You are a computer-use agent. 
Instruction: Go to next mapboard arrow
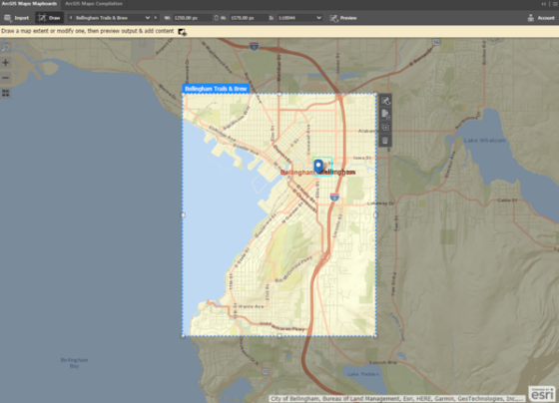coord(156,18)
